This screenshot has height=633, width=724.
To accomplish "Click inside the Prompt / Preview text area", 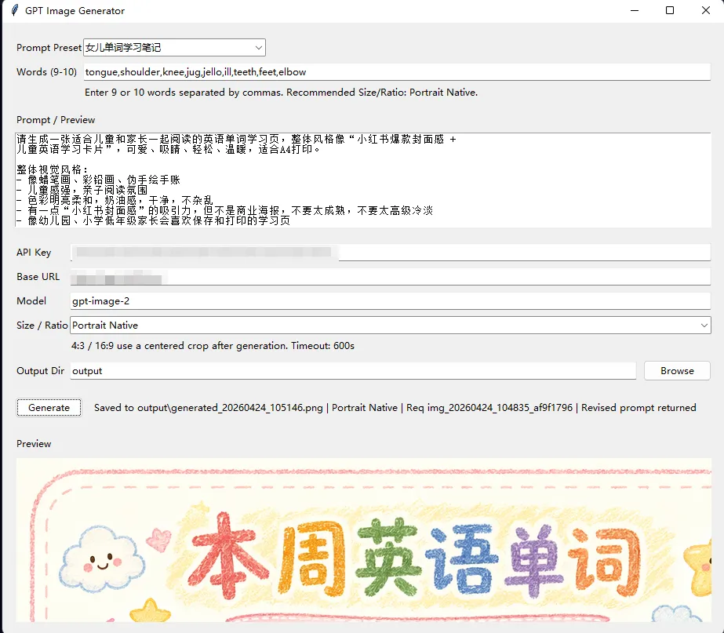I will pyautogui.click(x=361, y=180).
